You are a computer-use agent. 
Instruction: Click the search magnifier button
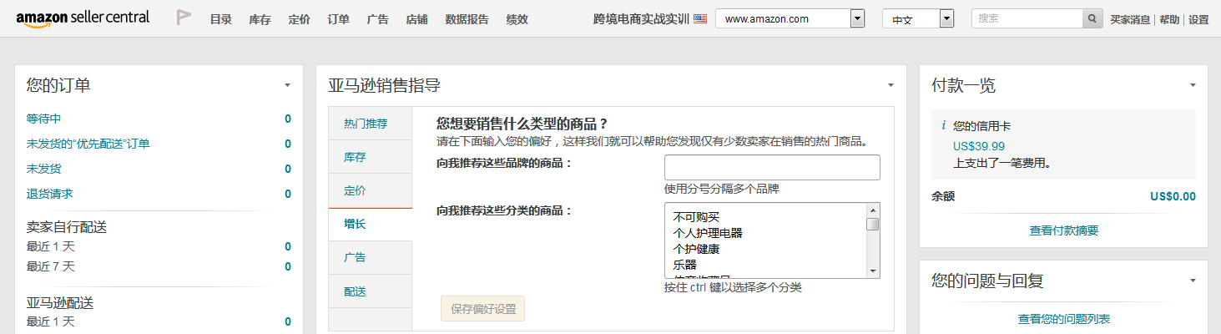tap(1092, 18)
